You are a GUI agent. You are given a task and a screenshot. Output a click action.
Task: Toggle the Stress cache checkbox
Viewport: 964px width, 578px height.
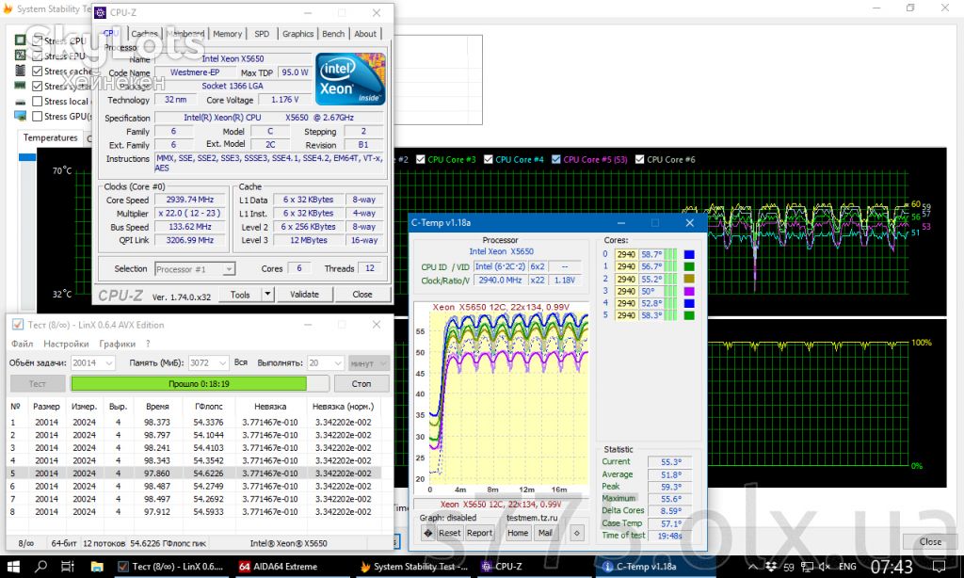[x=38, y=72]
